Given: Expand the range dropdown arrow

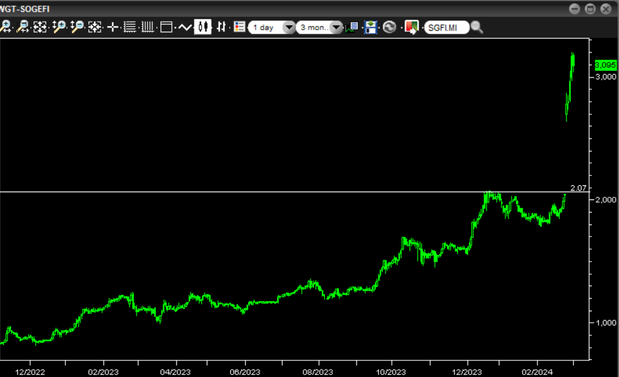Looking at the screenshot, I should (x=336, y=27).
